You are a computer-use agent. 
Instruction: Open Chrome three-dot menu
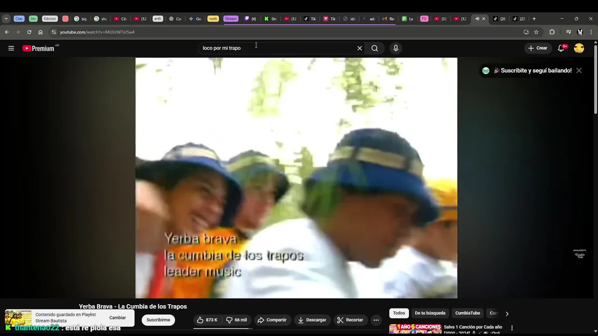pos(591,32)
